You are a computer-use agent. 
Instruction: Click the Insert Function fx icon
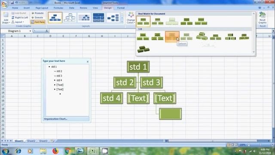(x=47, y=31)
